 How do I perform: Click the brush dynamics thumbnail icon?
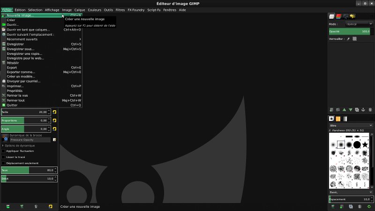[x=5, y=138]
